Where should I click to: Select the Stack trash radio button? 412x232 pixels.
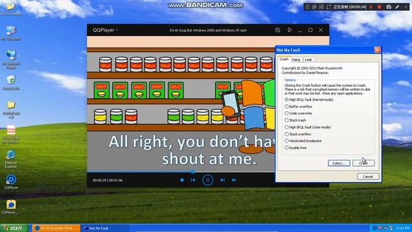pyautogui.click(x=286, y=121)
